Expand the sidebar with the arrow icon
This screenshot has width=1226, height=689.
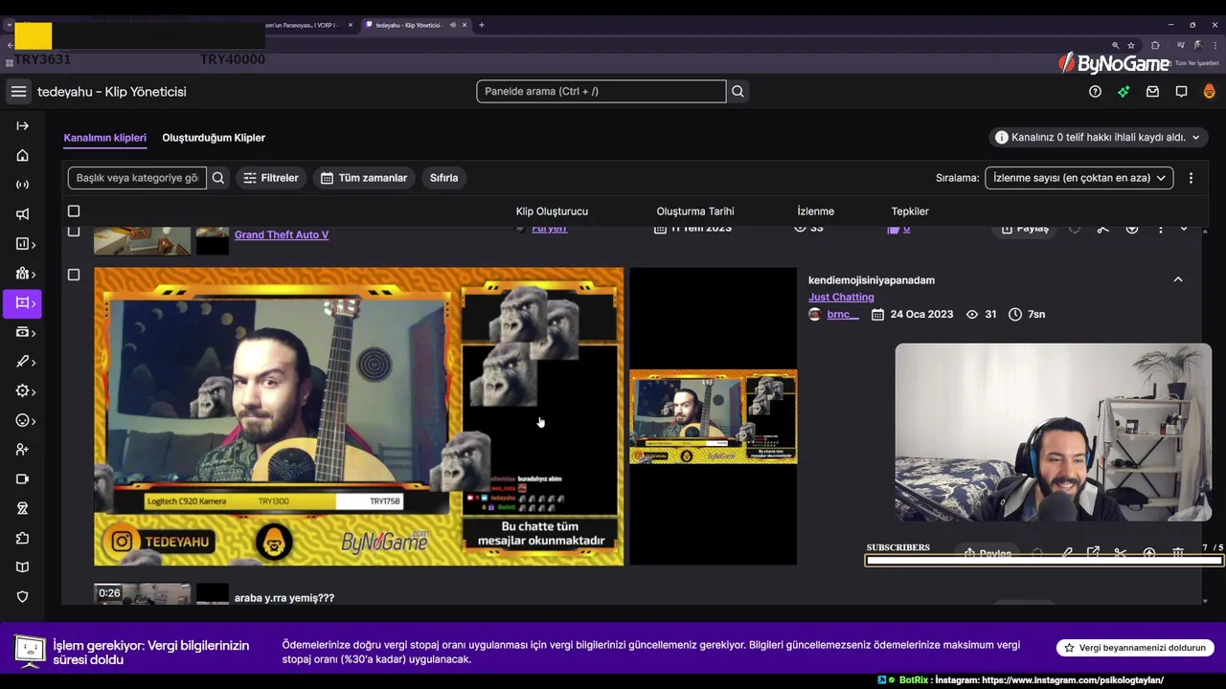[x=22, y=125]
